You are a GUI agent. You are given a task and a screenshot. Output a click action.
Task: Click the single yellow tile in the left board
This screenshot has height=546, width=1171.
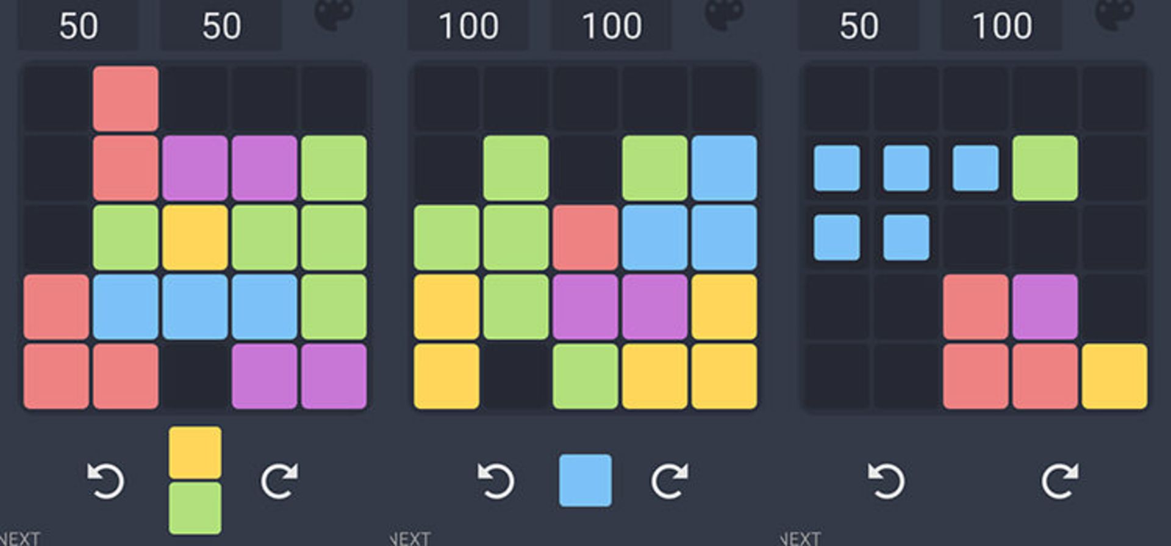tap(195, 238)
